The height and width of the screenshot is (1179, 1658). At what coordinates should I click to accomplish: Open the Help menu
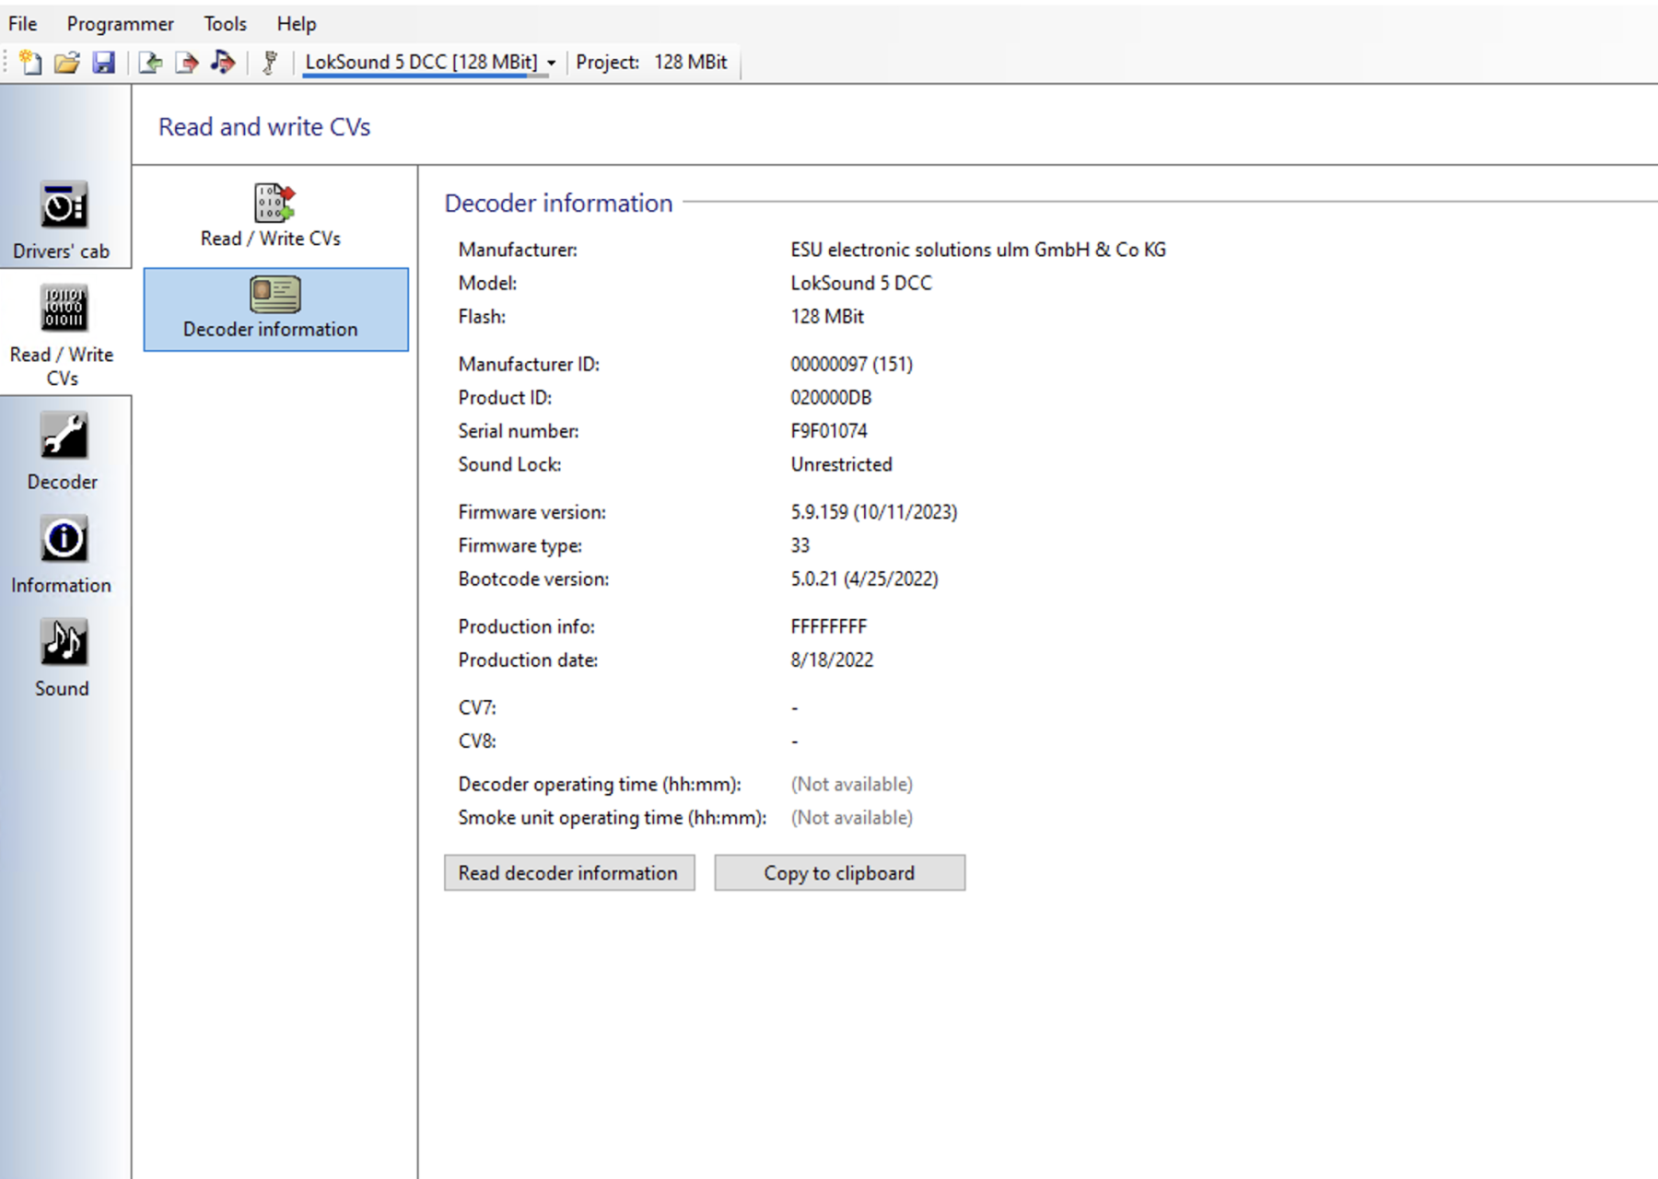(297, 24)
